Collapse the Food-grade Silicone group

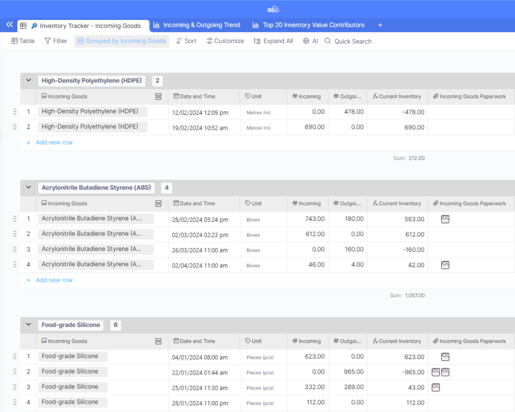coord(29,325)
